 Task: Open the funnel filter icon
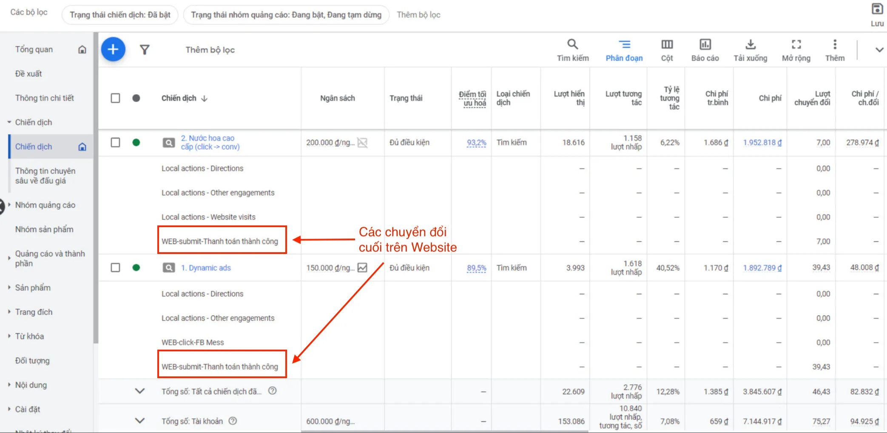145,50
